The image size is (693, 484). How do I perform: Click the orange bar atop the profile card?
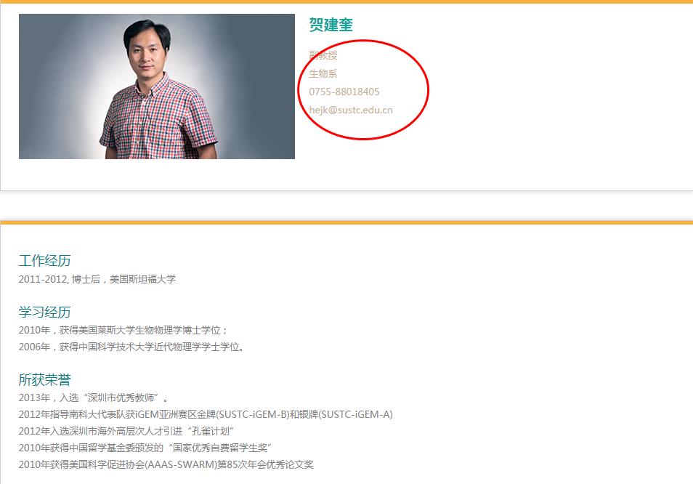pos(346,1)
